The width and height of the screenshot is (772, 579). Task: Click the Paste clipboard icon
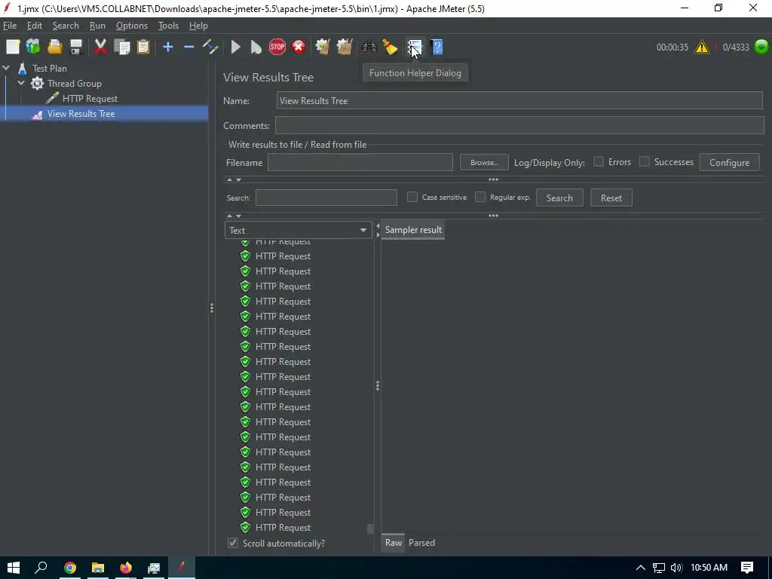click(143, 47)
